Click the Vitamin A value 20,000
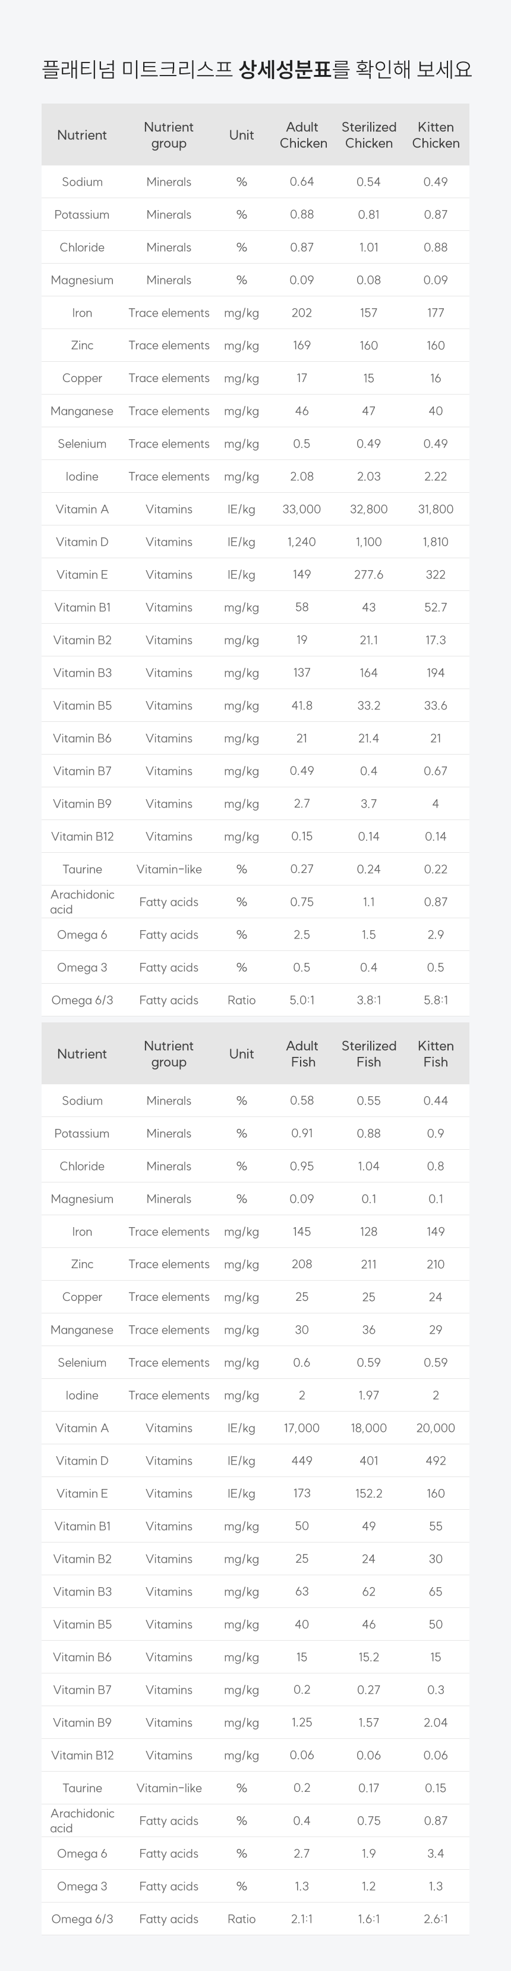The height and width of the screenshot is (1971, 511). click(x=436, y=1428)
